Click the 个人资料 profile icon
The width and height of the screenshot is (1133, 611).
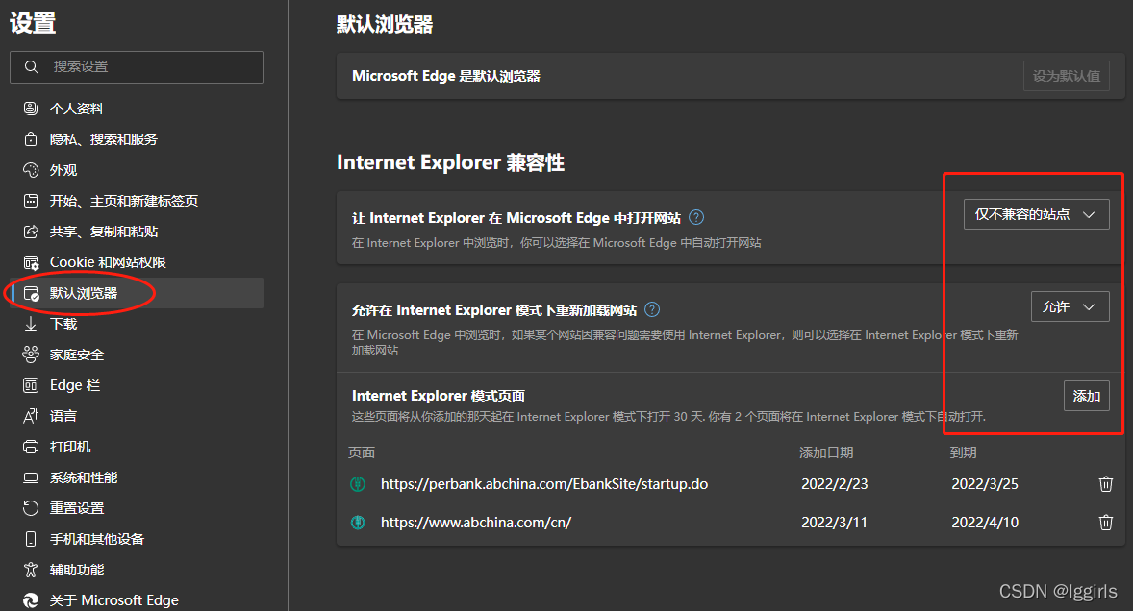pos(31,109)
